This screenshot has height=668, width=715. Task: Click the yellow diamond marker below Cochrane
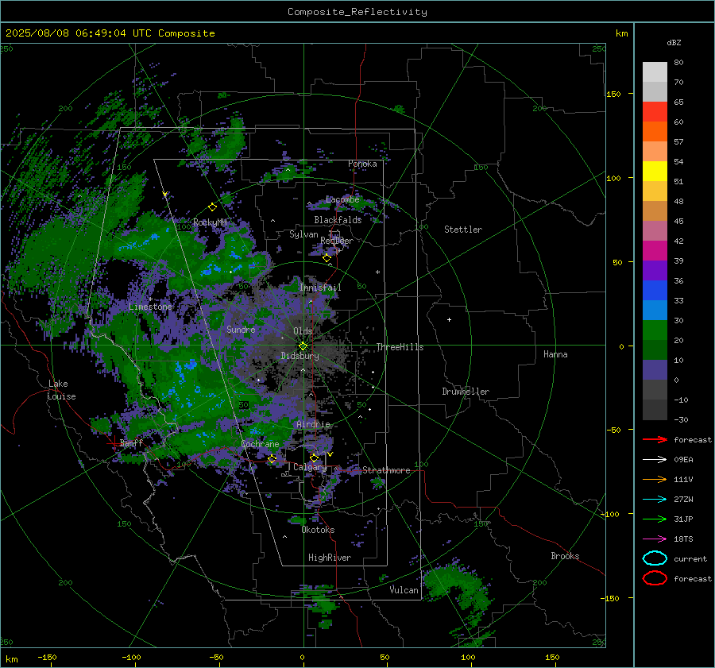[x=272, y=459]
